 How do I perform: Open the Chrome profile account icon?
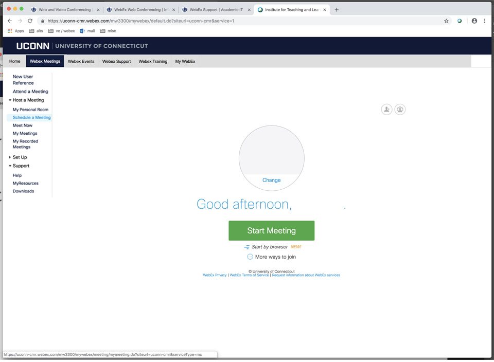pos(474,21)
